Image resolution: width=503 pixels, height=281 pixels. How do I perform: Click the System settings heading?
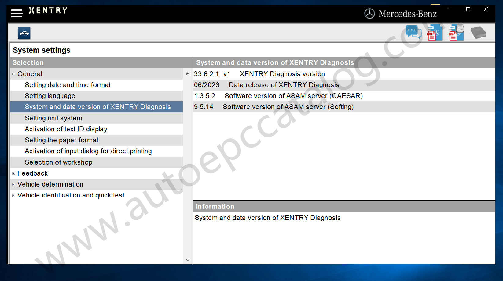pos(42,50)
